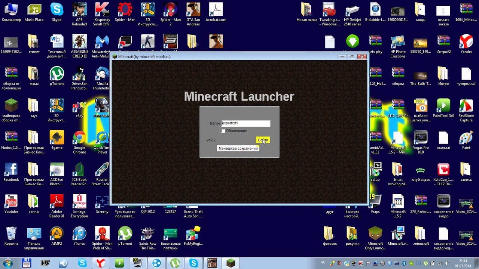Select the HP Photo Creations shortcut
479x269 pixels.
click(x=398, y=46)
